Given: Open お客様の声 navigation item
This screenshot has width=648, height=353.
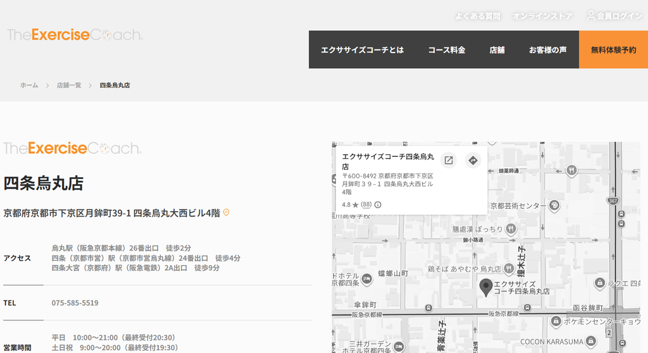Looking at the screenshot, I should point(548,49).
